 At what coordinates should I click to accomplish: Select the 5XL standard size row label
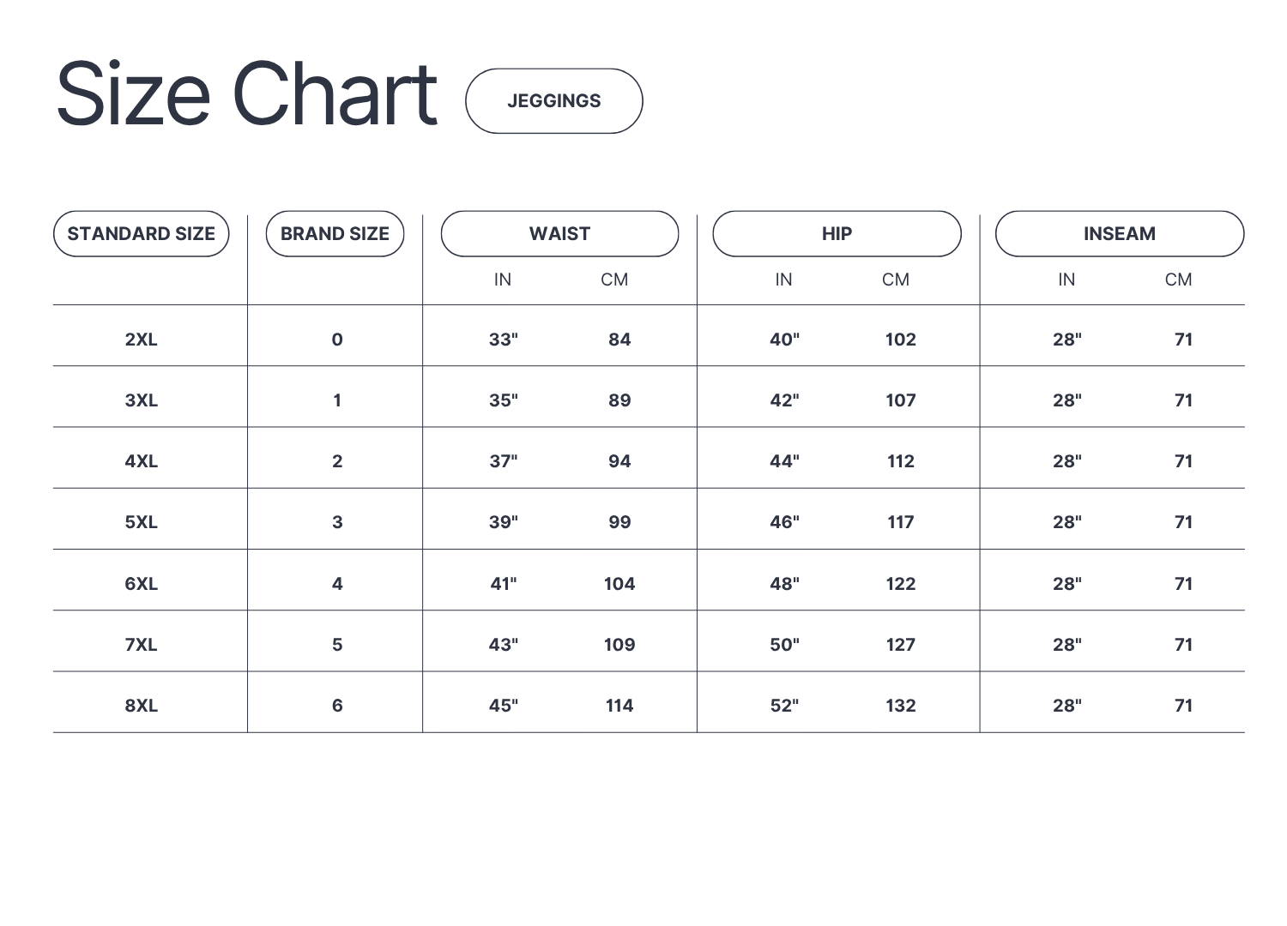point(142,522)
